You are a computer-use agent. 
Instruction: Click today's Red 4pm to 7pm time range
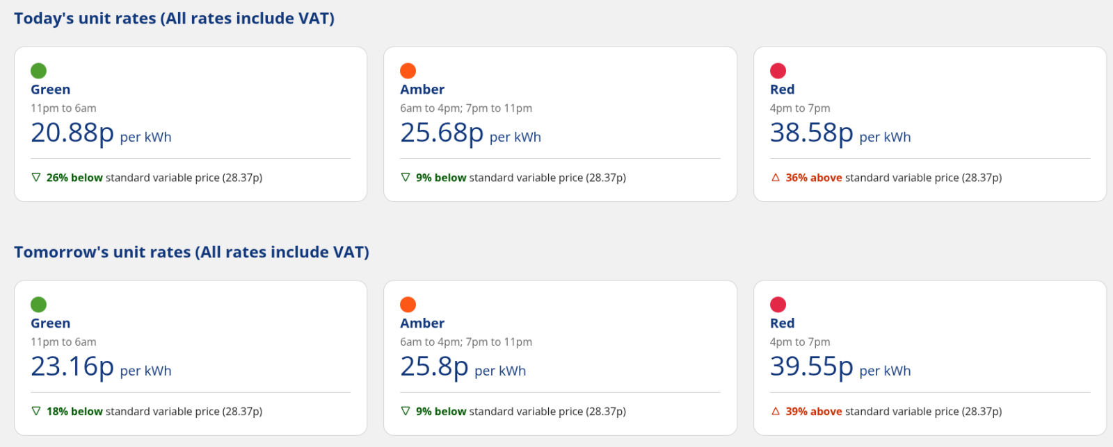click(800, 108)
